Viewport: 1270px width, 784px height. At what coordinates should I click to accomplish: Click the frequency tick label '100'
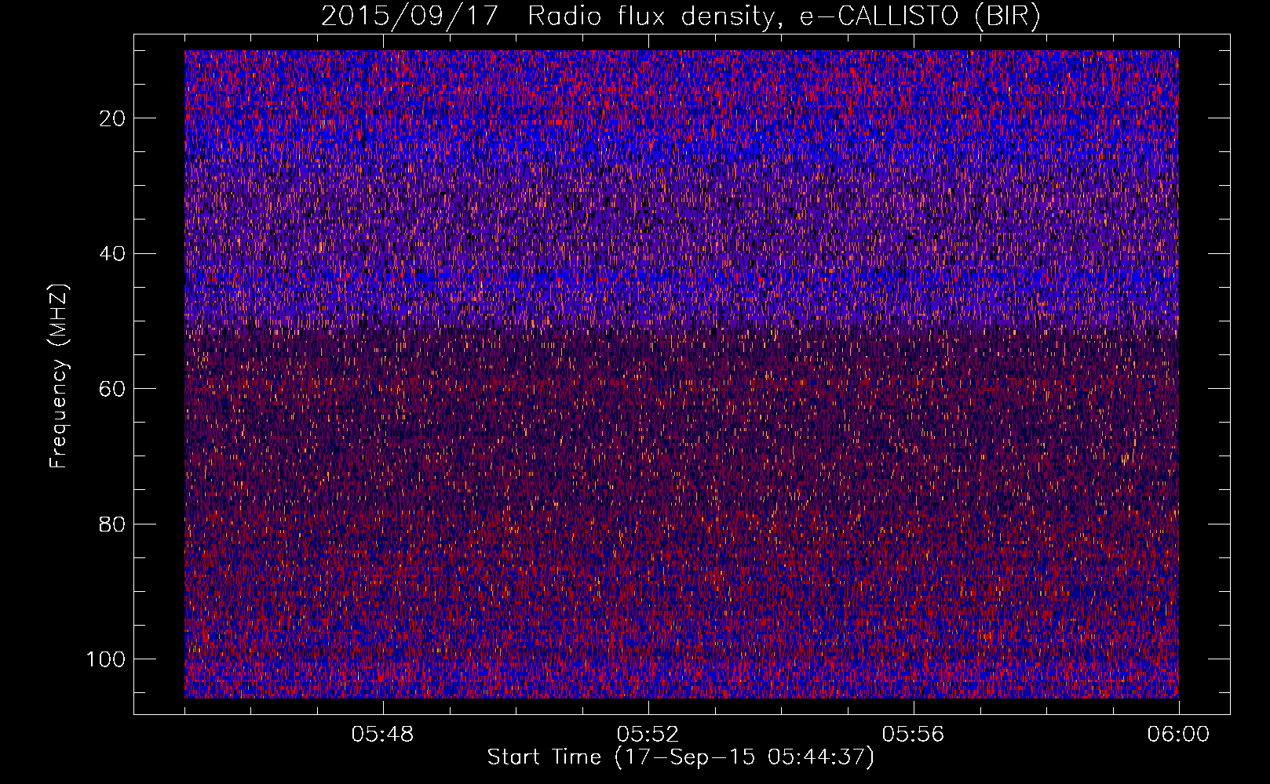(107, 659)
